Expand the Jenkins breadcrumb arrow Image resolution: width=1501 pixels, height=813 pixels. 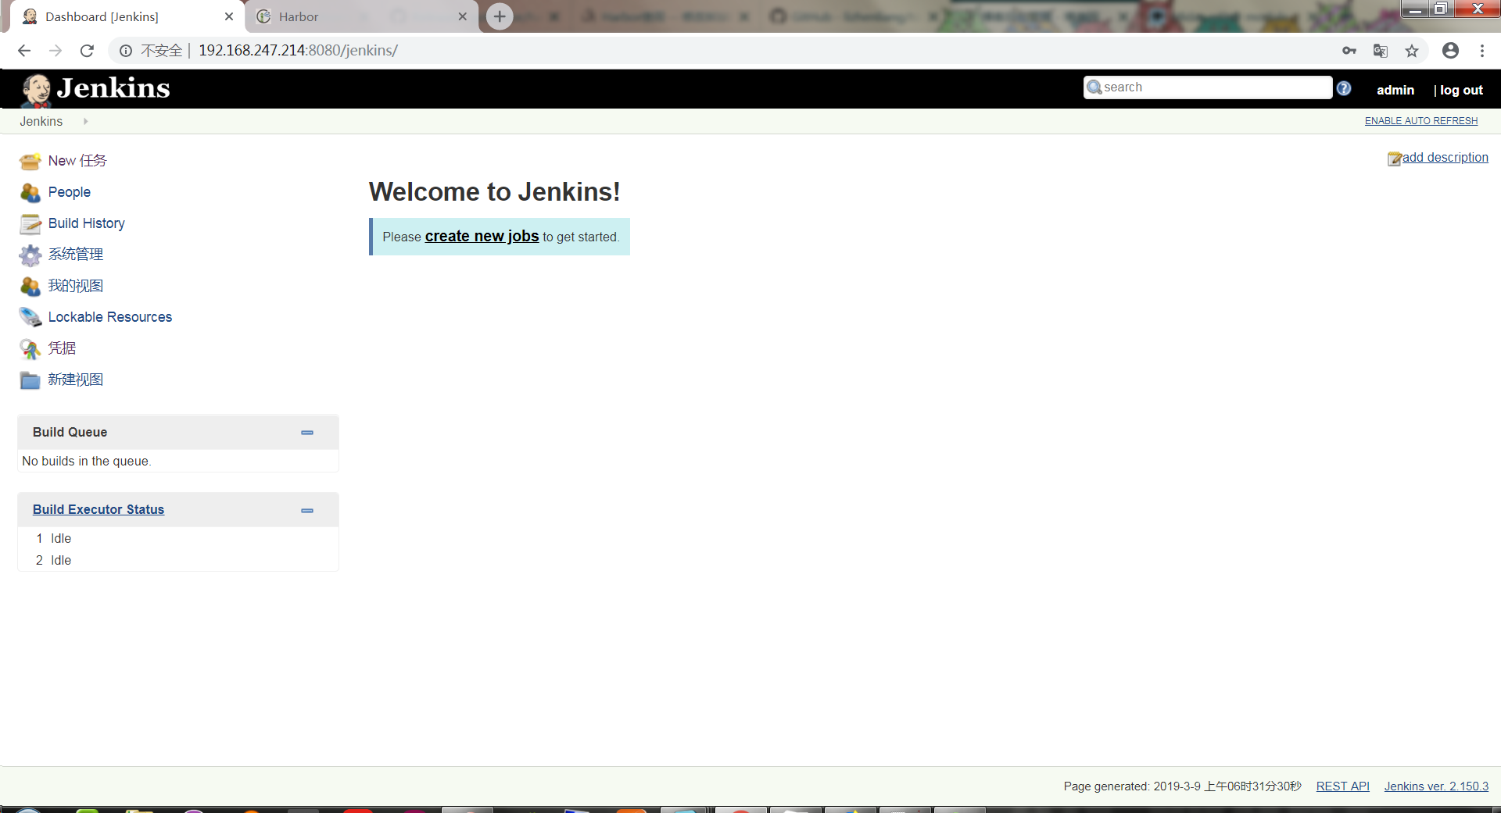pos(85,122)
